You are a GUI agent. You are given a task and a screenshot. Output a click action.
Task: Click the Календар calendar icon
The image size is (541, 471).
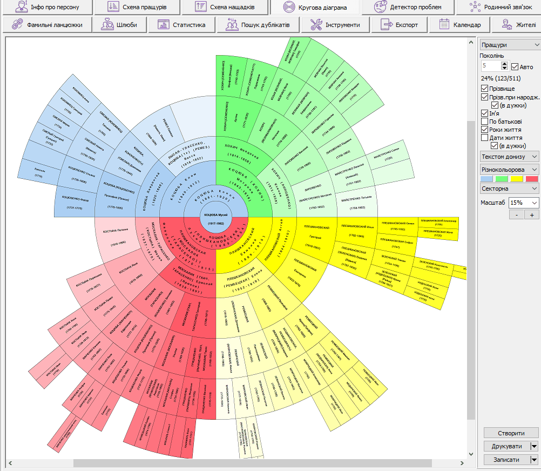tap(444, 25)
